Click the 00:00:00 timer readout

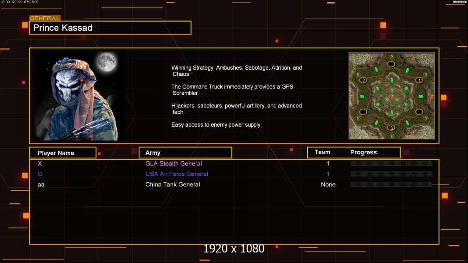point(460,2)
